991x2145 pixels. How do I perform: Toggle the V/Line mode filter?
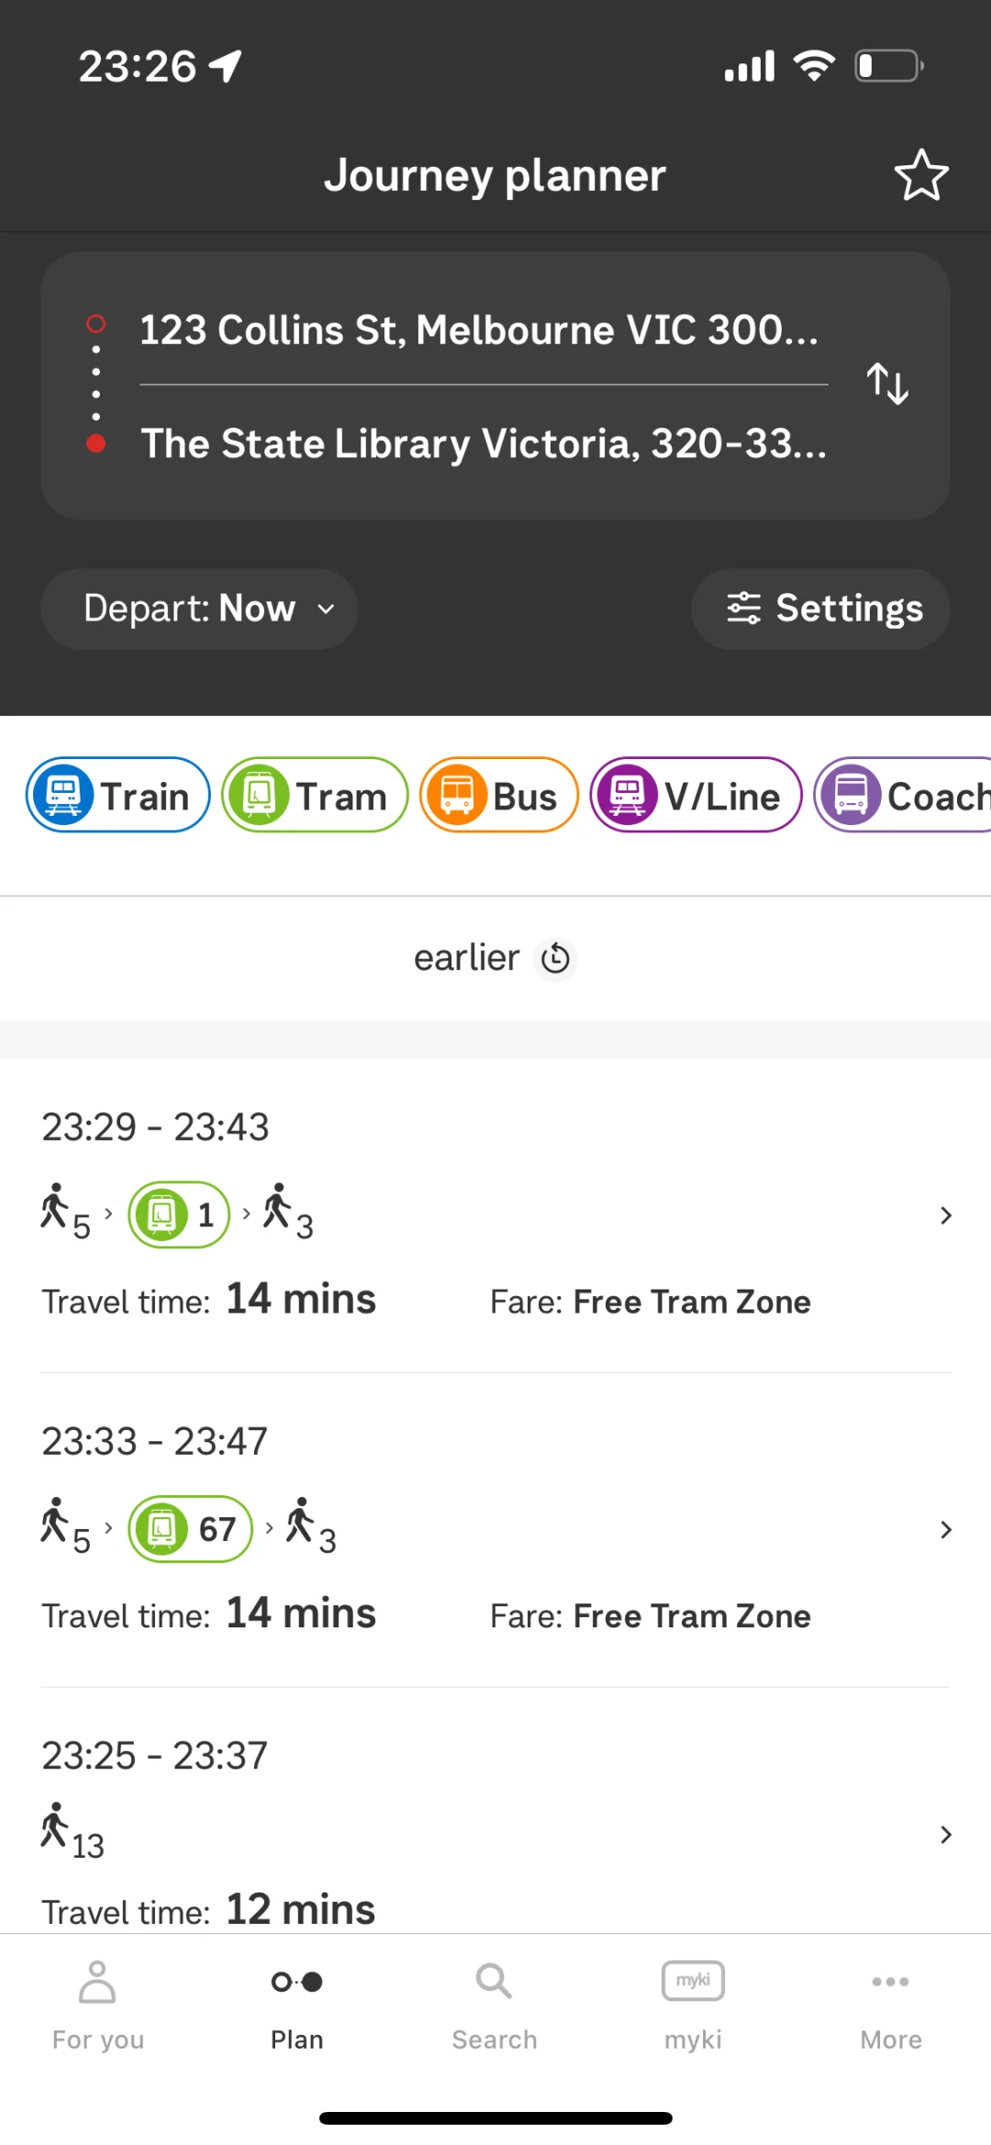[696, 796]
